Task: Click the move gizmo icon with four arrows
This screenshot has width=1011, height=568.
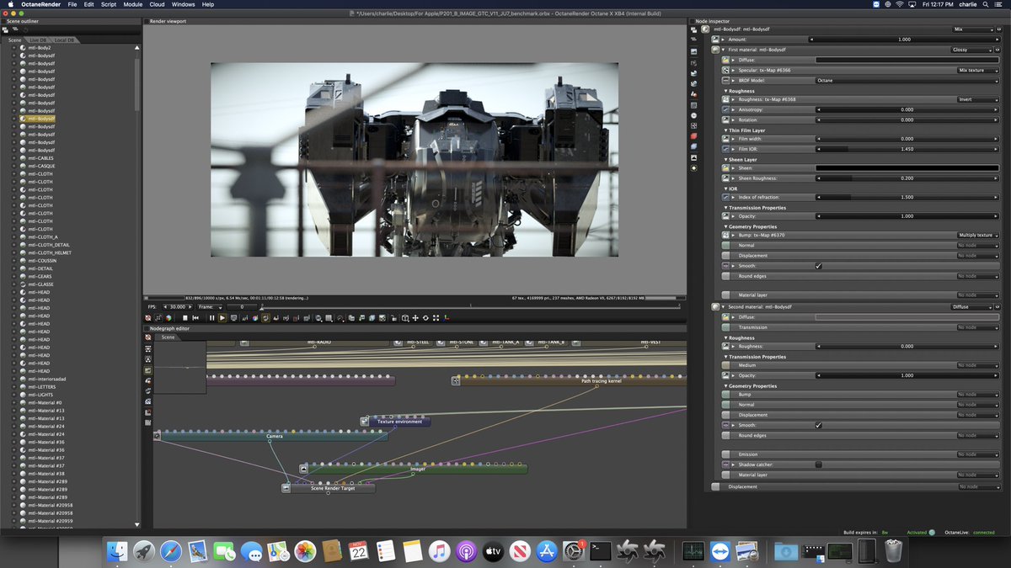Action: pos(415,318)
